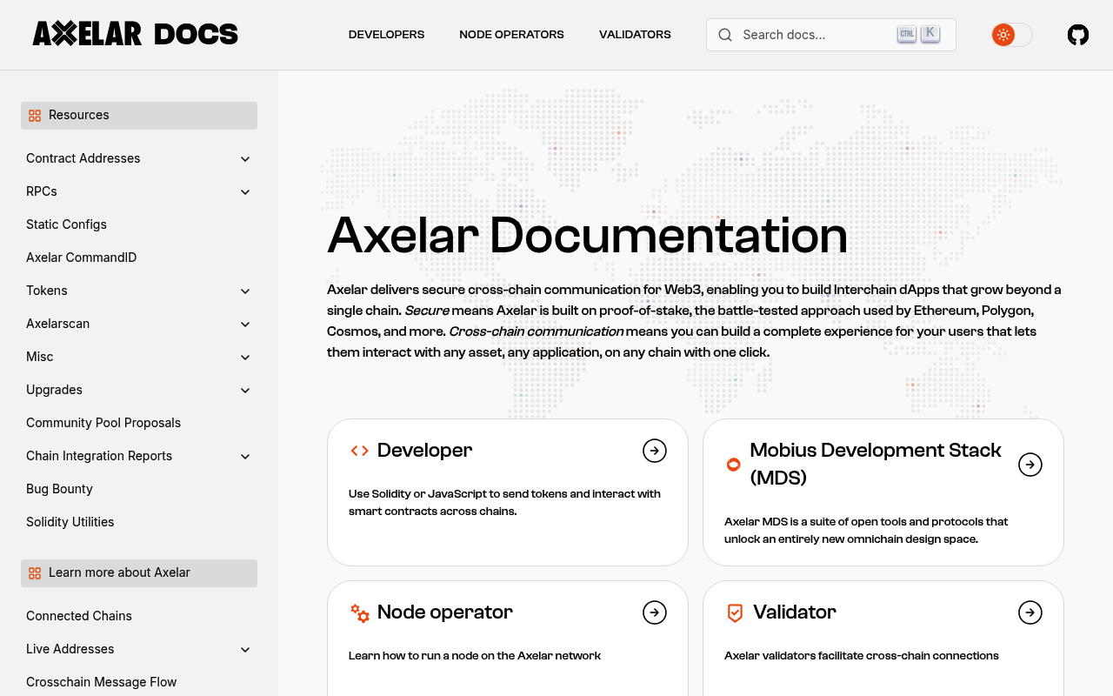The height and width of the screenshot is (696, 1113).
Task: Open the Bug Bounty page
Action: [x=59, y=489]
